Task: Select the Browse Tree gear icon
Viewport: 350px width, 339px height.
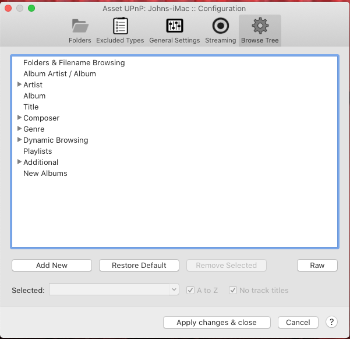Action: (260, 26)
